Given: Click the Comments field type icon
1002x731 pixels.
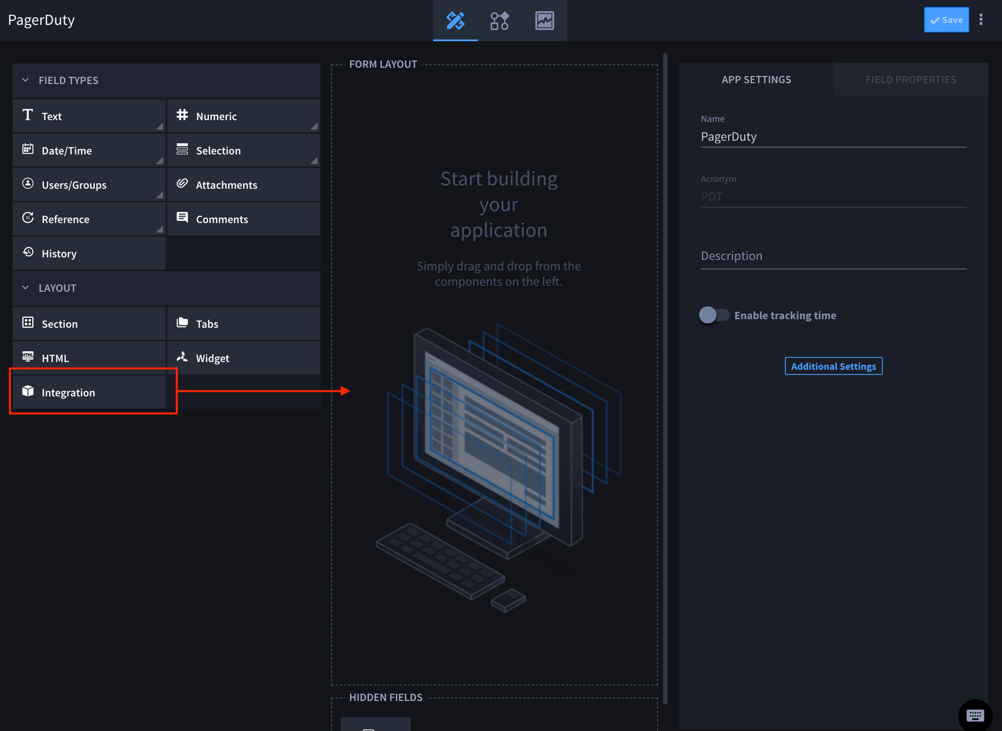Looking at the screenshot, I should (x=182, y=218).
